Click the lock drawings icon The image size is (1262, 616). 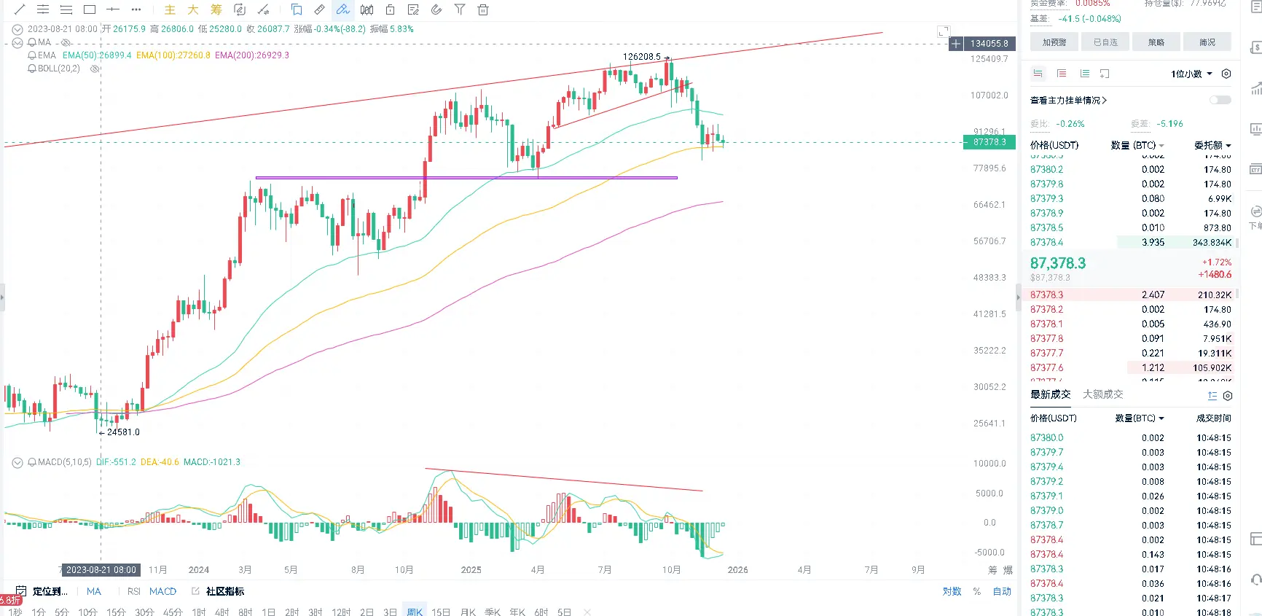point(391,9)
